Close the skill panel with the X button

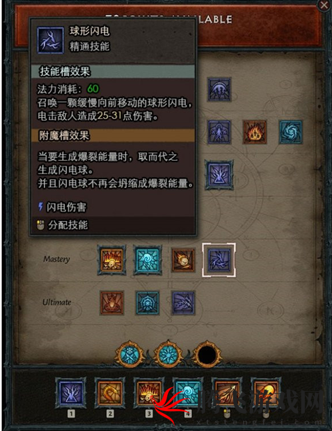pos(324,5)
